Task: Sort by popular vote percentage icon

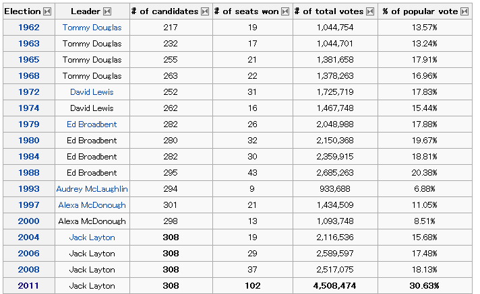Action: pos(464,11)
